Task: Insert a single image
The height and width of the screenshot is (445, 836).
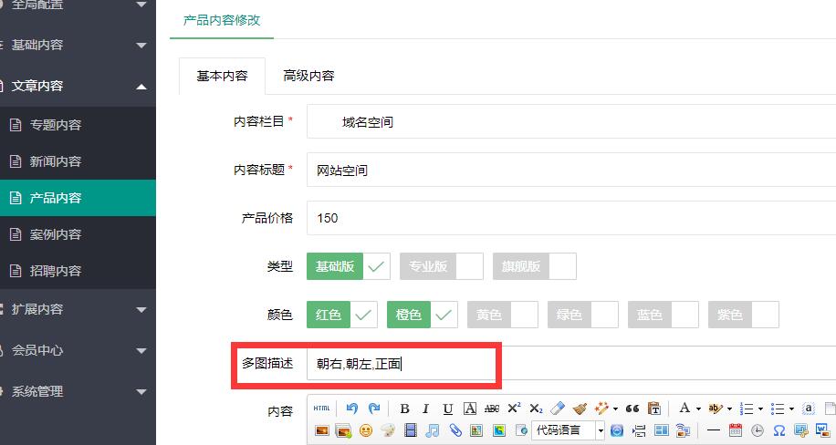Action: (x=321, y=430)
